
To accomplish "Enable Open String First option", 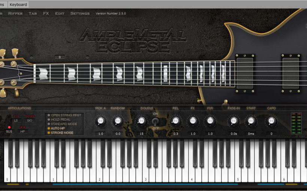I will [49, 115].
